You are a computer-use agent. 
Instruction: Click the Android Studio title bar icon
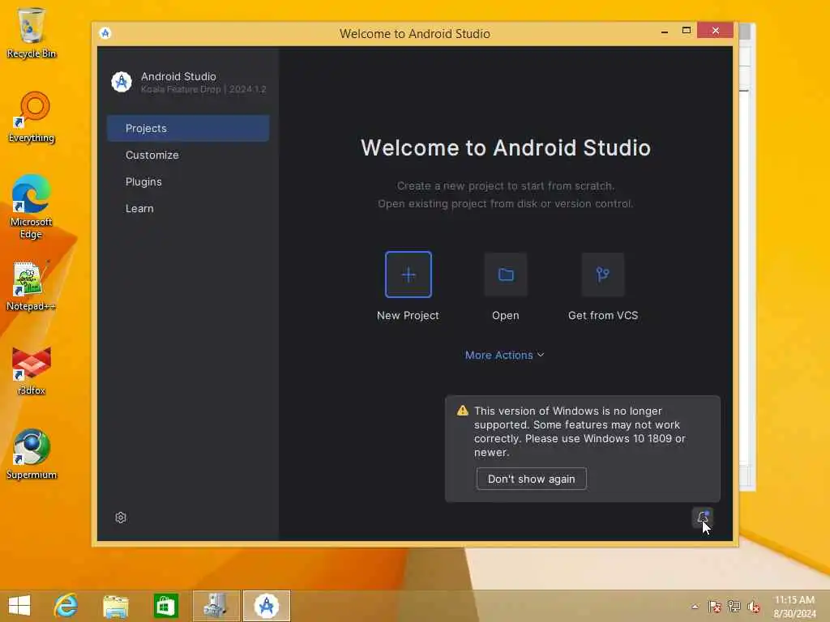105,33
